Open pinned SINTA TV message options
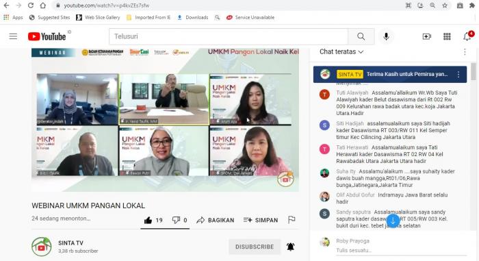The image size is (479, 261). tap(458, 75)
